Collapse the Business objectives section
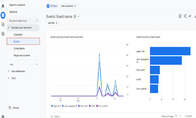This screenshot has height=118, width=196. (37, 21)
